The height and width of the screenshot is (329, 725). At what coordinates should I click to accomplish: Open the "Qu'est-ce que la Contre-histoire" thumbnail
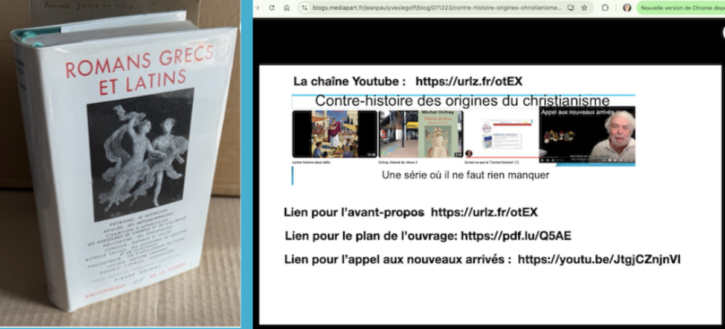coord(500,134)
